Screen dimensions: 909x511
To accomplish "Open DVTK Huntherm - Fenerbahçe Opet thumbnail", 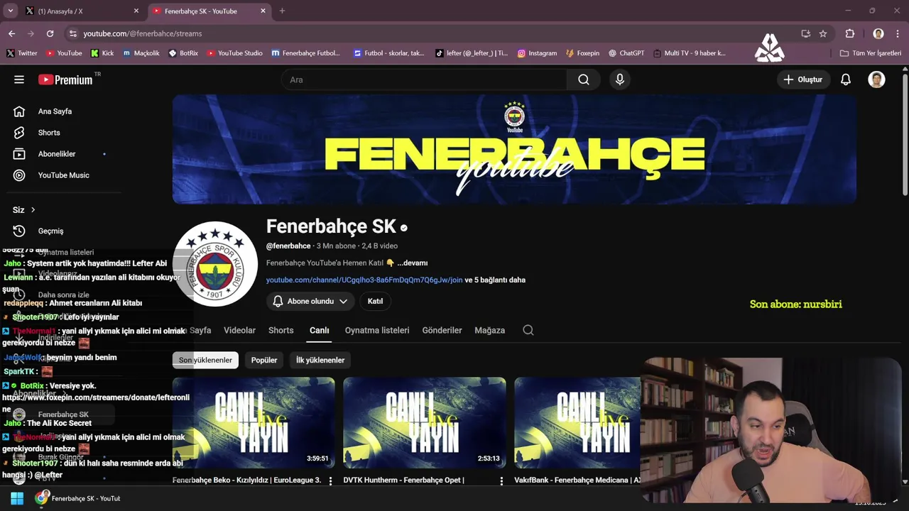I will [425, 423].
